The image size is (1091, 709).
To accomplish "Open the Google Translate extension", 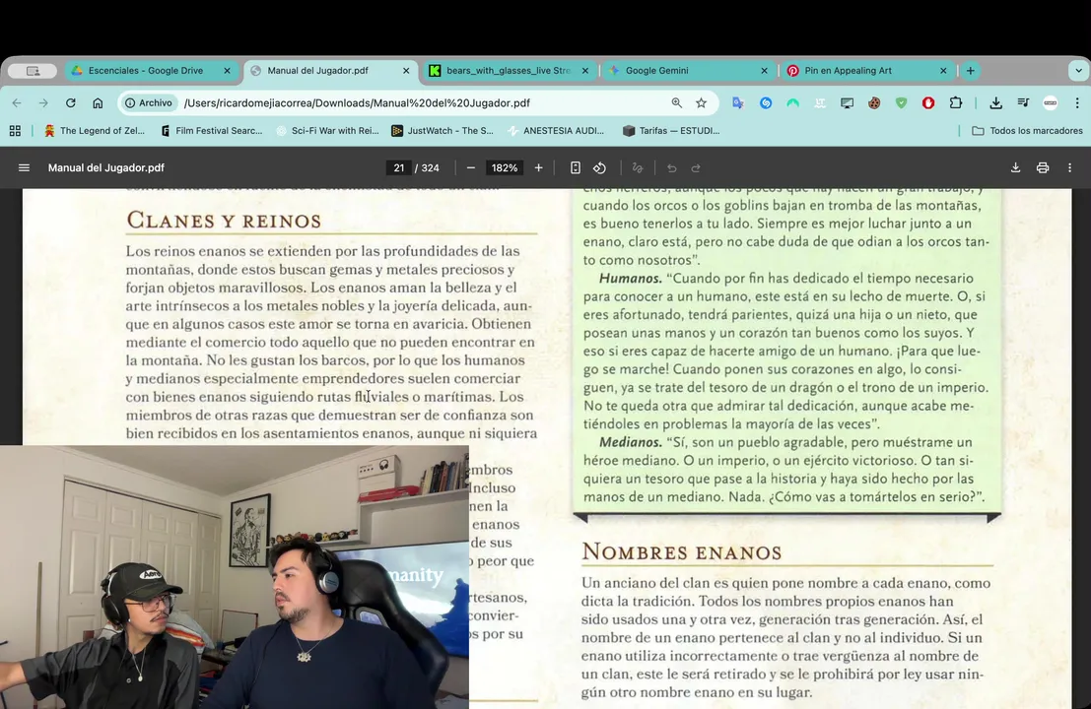I will tap(738, 102).
